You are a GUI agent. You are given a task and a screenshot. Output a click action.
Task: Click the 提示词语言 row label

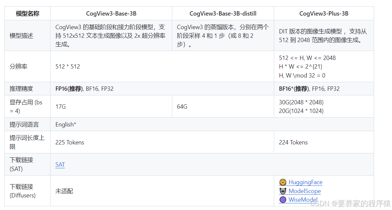[24, 125]
